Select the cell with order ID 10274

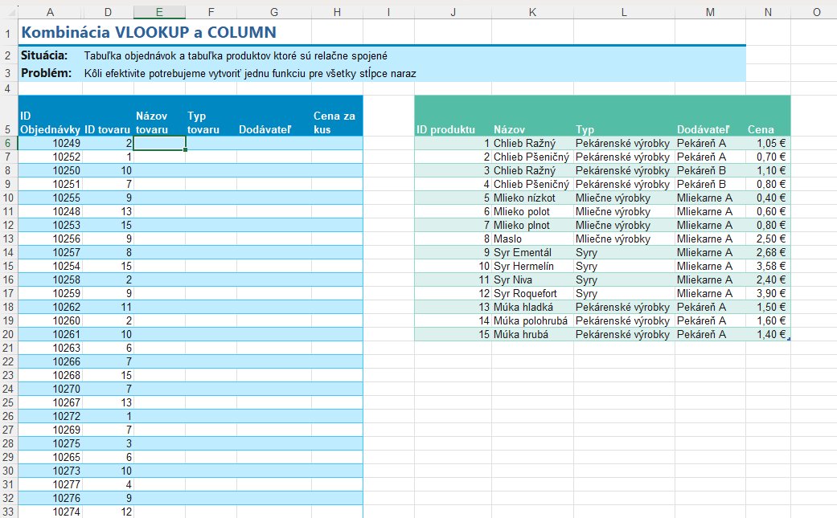click(x=50, y=512)
